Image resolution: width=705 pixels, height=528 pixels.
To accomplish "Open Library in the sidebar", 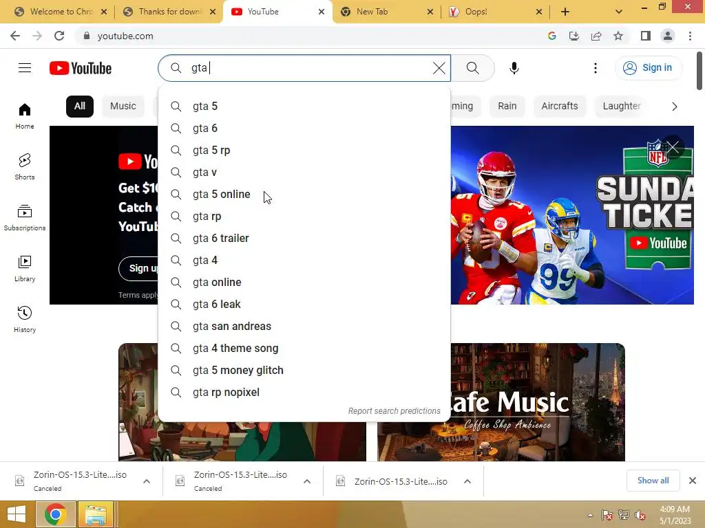I will point(25,268).
